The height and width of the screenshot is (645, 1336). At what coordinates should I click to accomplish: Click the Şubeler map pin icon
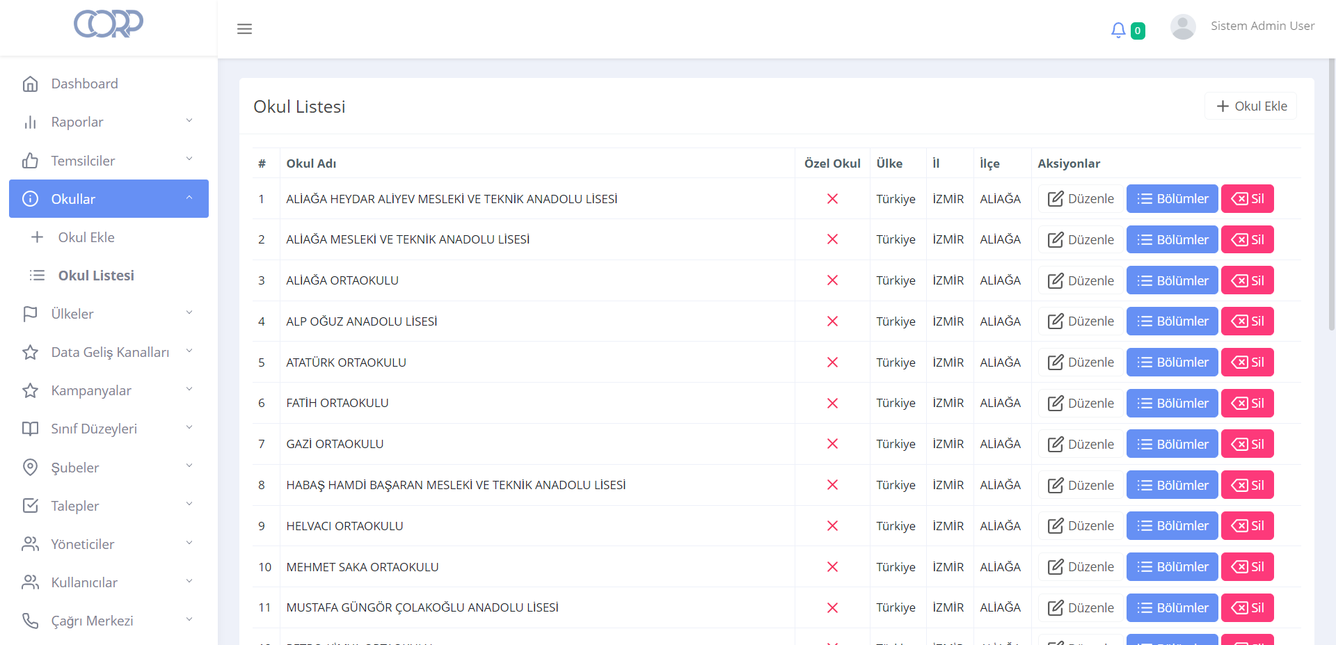click(30, 468)
